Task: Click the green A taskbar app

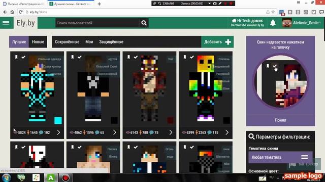Action: pos(51,177)
